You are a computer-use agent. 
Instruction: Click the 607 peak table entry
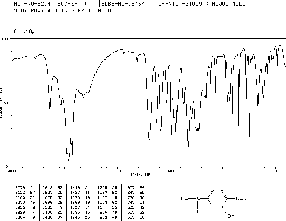pos(136,217)
